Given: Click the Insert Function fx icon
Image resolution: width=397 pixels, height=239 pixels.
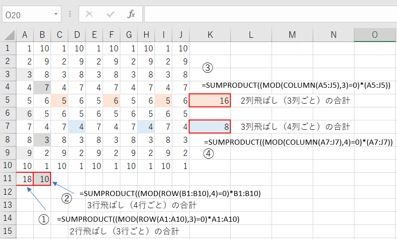Looking at the screenshot, I should [132, 14].
